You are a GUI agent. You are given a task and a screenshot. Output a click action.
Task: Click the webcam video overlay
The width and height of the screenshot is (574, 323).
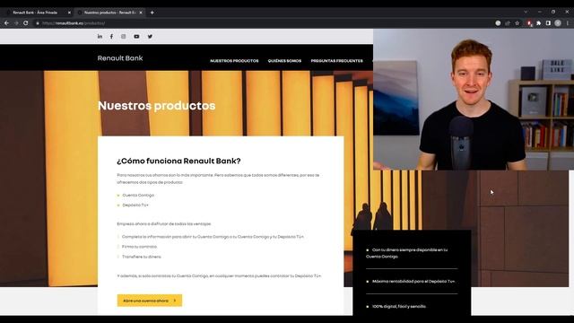pyautogui.click(x=474, y=100)
